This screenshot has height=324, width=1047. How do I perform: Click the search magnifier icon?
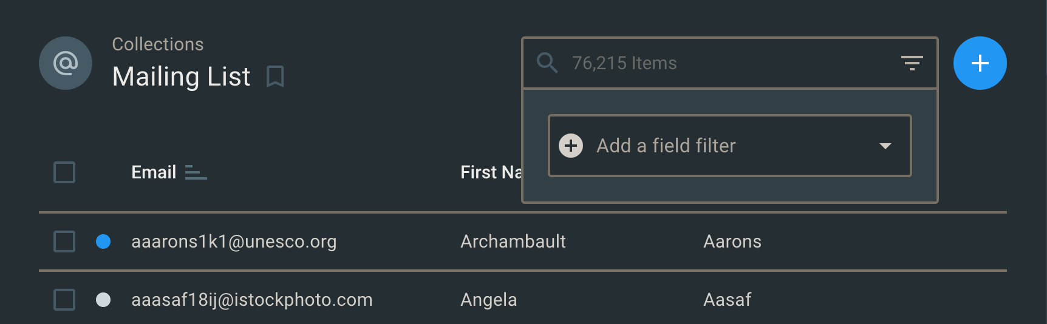pos(547,62)
